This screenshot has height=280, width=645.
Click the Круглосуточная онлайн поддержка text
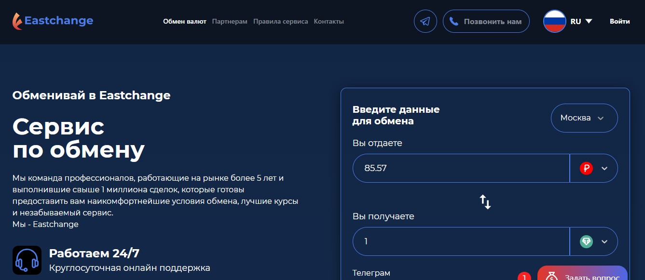(x=130, y=268)
